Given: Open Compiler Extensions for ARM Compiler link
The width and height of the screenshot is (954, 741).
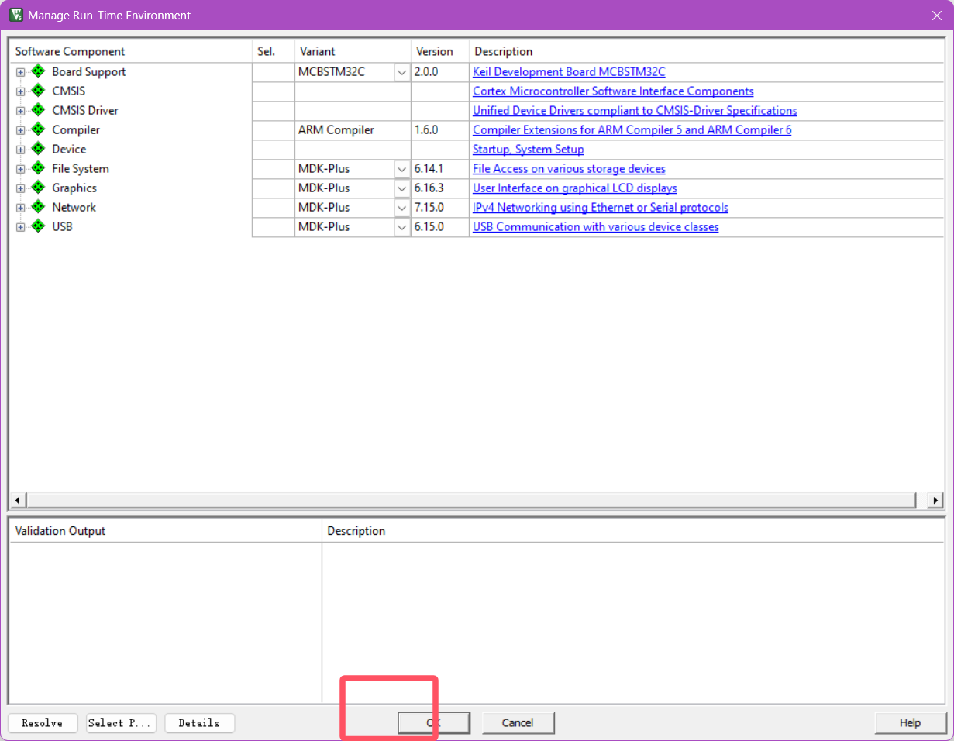Looking at the screenshot, I should [632, 129].
